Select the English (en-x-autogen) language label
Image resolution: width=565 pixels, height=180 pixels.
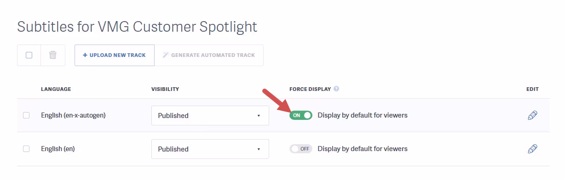(73, 115)
